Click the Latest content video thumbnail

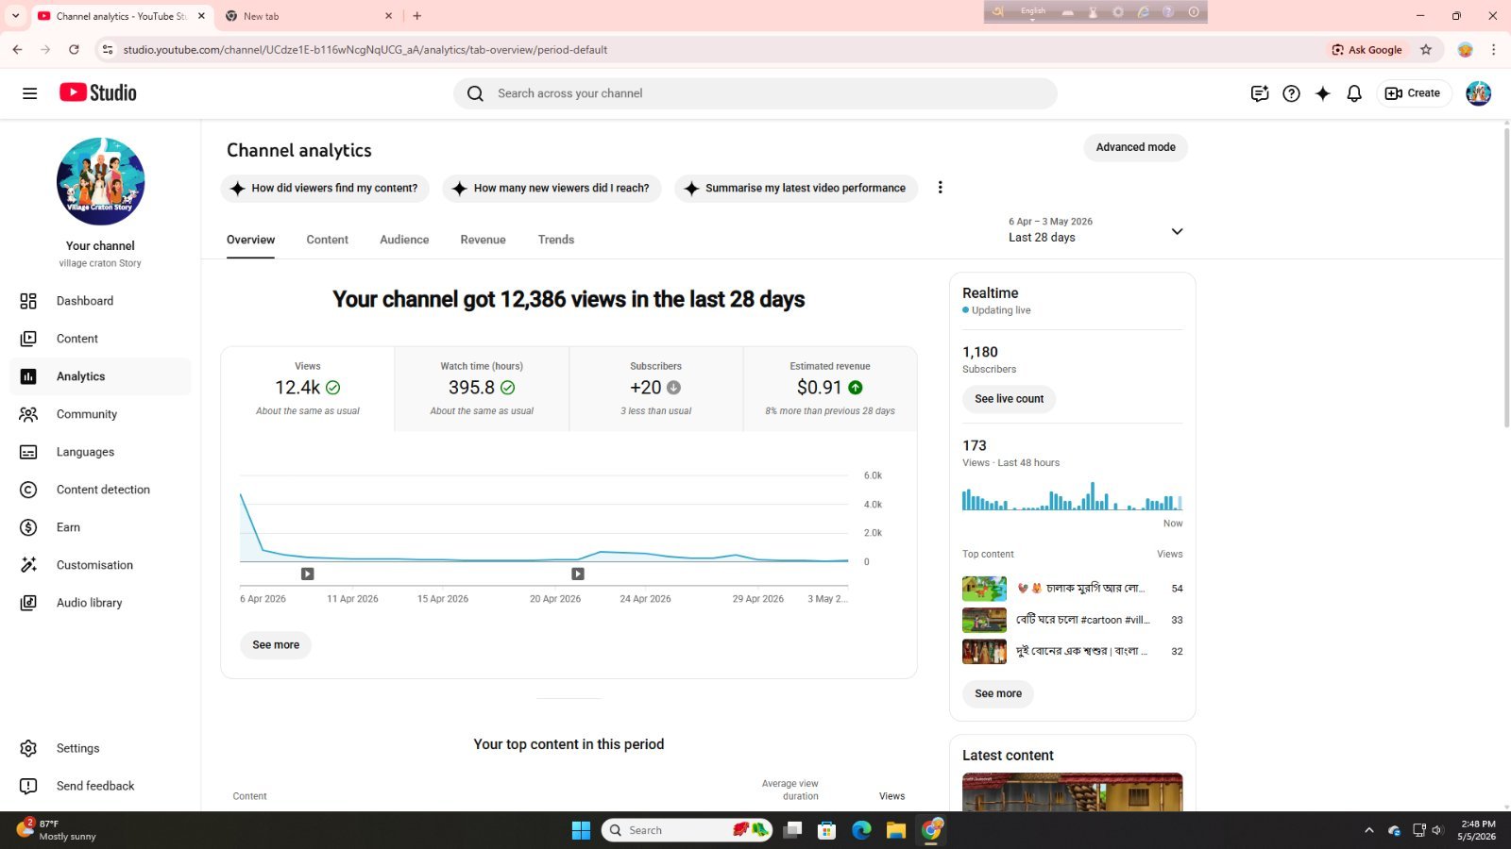[x=1072, y=792]
